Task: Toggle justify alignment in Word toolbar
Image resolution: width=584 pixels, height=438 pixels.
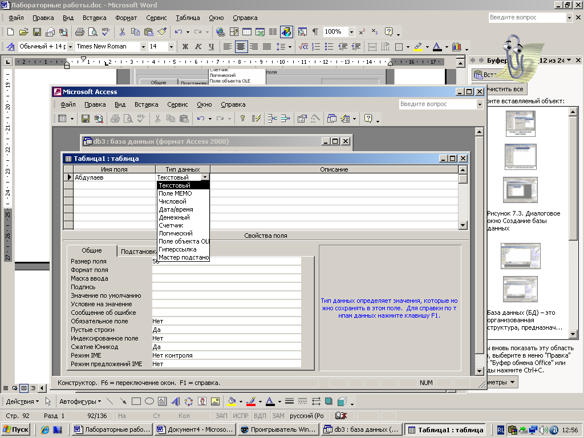Action: (267, 47)
